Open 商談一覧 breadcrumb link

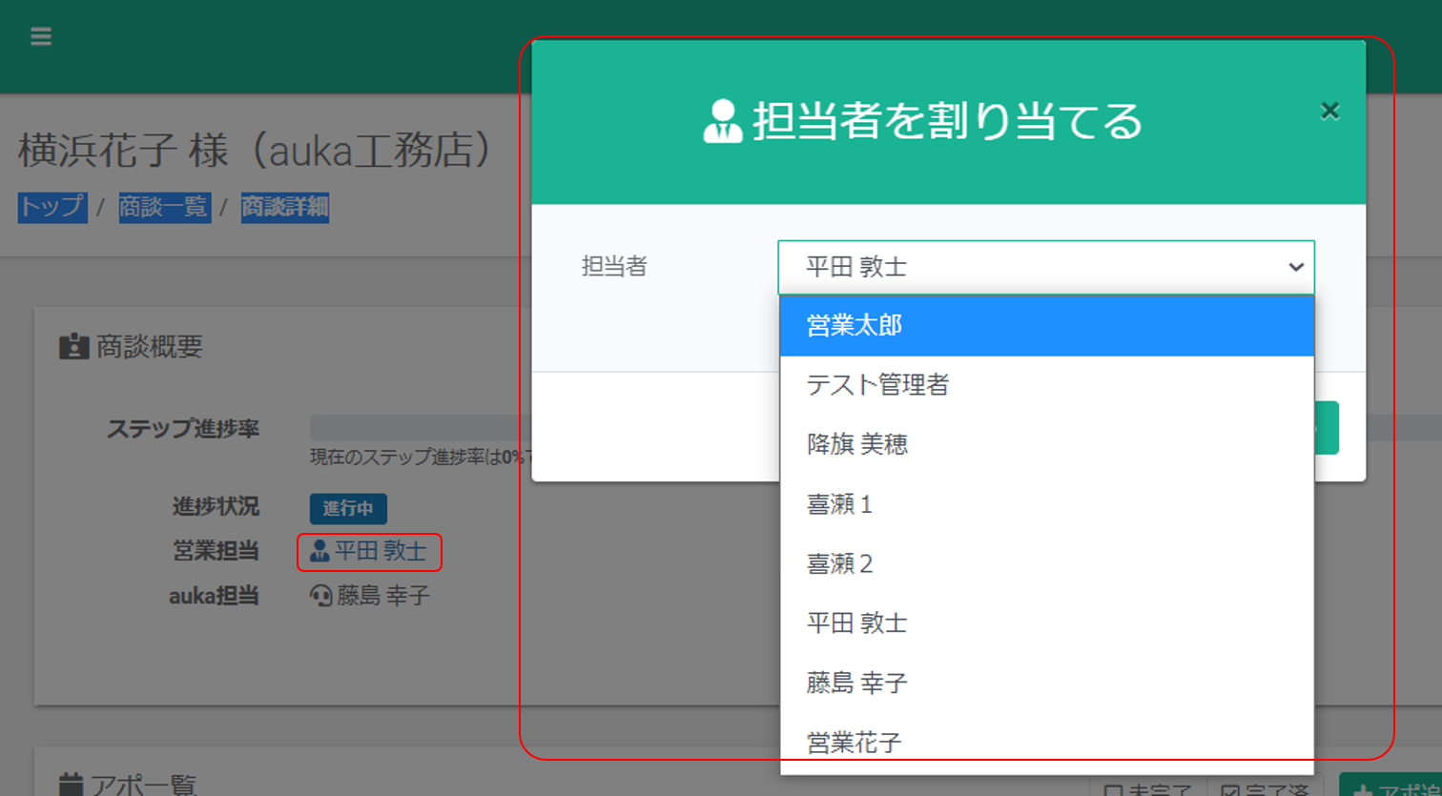coord(164,207)
